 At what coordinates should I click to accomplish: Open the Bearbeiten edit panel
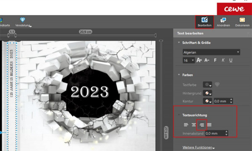tap(205, 22)
